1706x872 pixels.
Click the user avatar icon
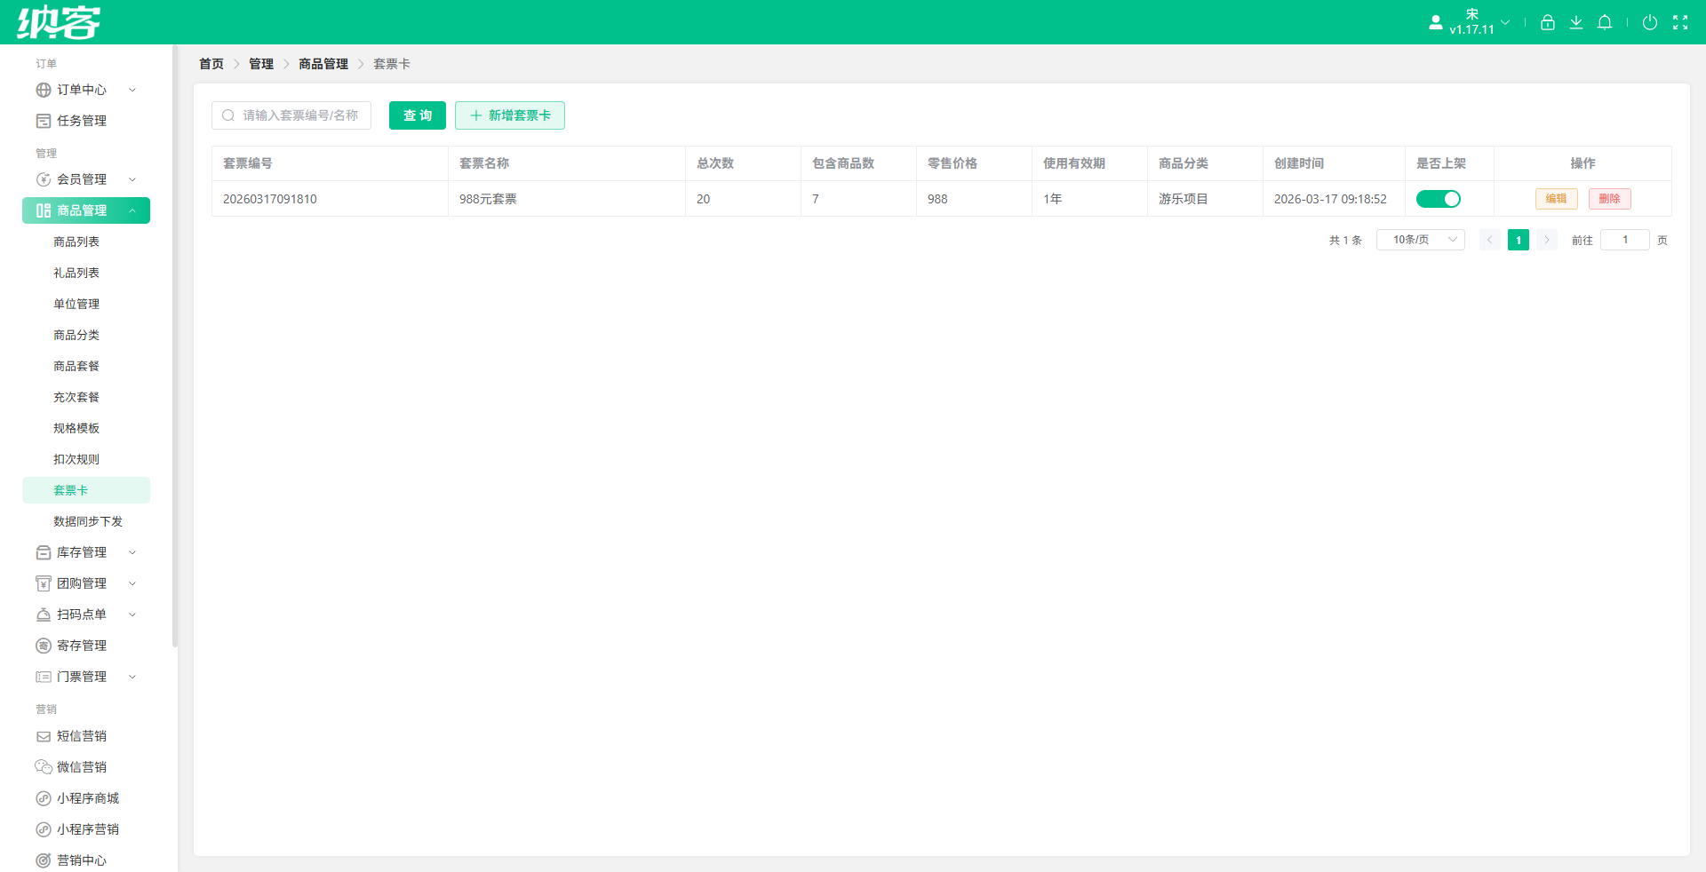[x=1435, y=22]
